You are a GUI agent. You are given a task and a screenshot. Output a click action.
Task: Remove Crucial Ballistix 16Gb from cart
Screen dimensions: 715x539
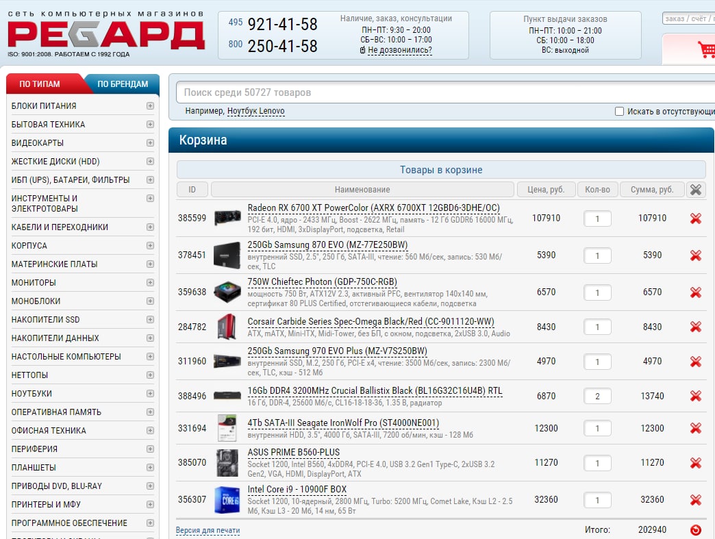coord(695,396)
